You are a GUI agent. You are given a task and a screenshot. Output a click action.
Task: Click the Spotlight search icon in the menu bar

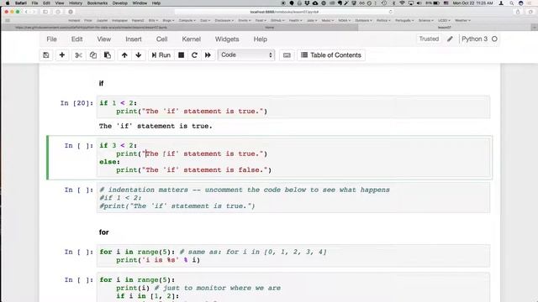[x=512, y=3]
